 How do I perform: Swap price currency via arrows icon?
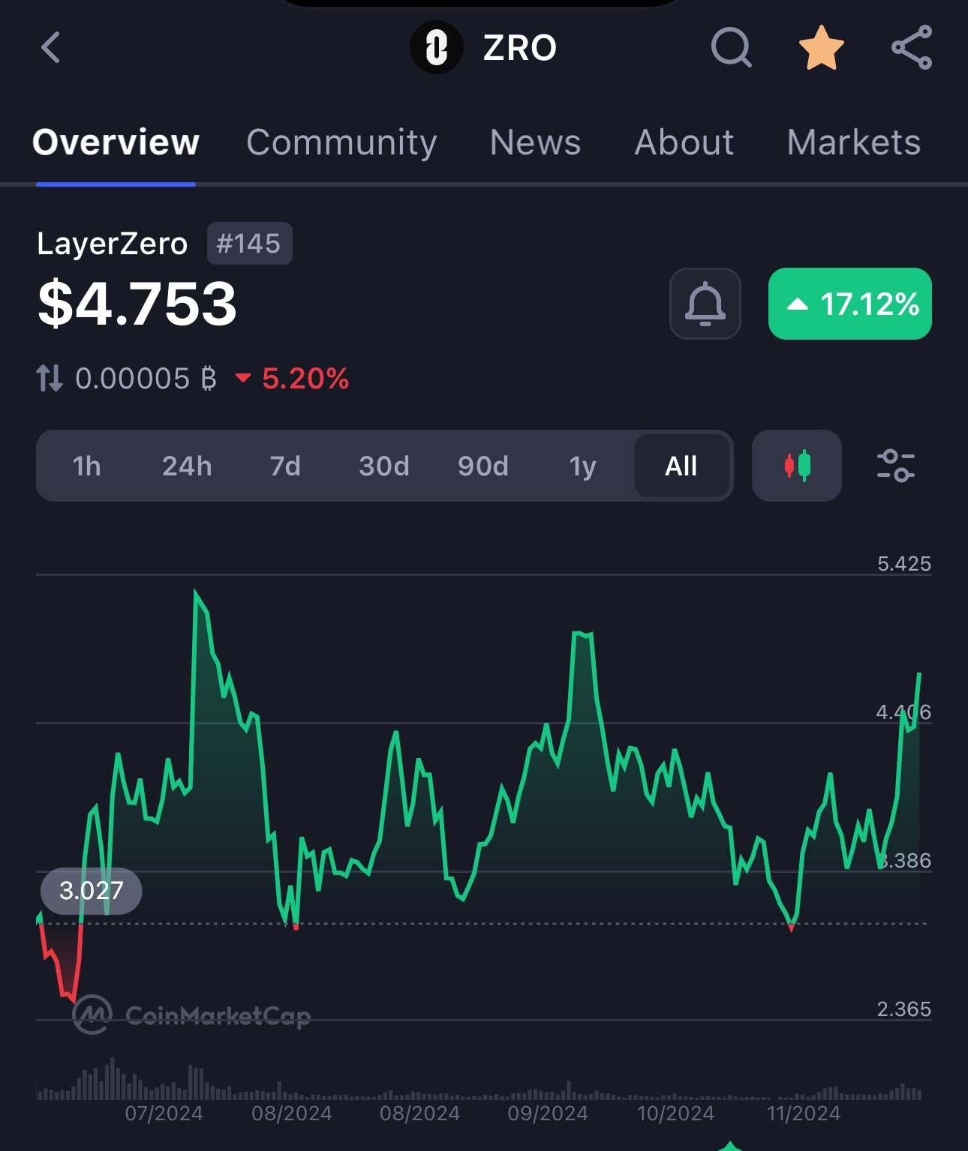click(x=50, y=378)
